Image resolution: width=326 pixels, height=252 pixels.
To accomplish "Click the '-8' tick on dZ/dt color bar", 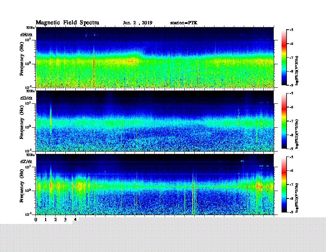I will (x=291, y=198).
